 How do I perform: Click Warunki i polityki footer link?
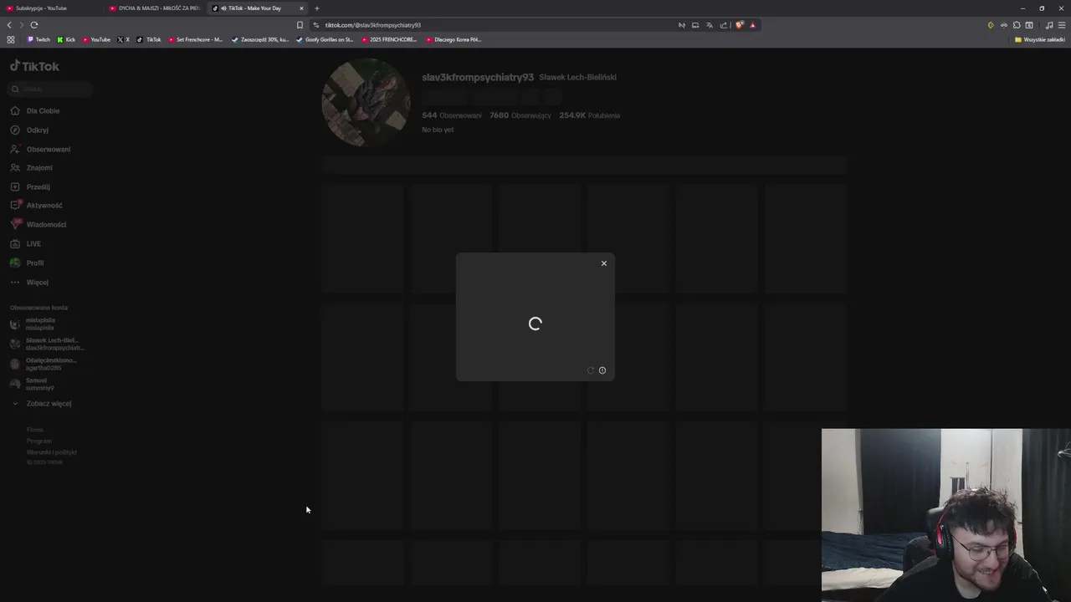click(51, 452)
